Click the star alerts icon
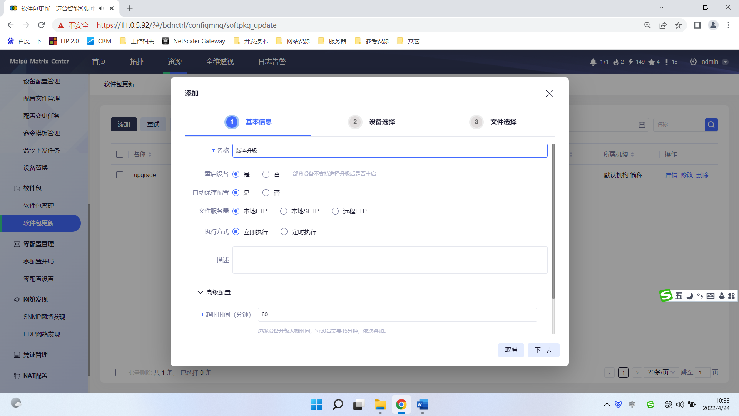 pyautogui.click(x=652, y=62)
